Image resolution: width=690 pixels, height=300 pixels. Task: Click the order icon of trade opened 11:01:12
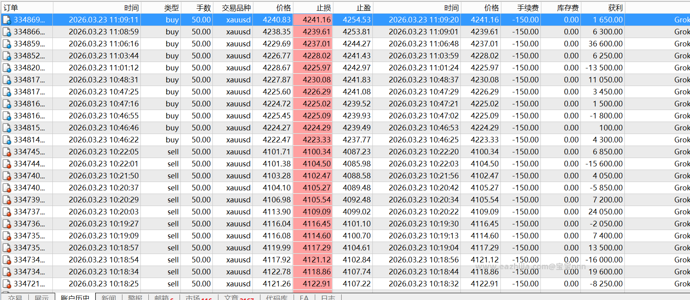click(x=7, y=68)
